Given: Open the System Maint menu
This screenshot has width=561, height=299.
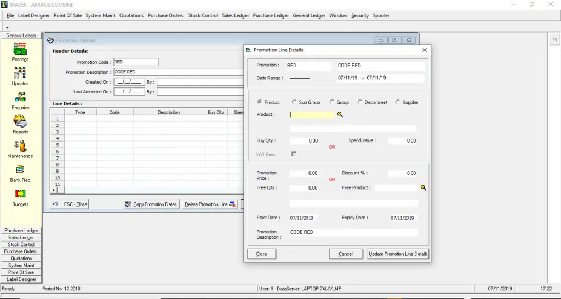Looking at the screenshot, I should [x=101, y=16].
